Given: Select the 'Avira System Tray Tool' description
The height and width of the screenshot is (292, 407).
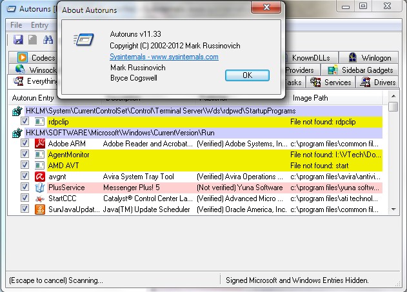Looking at the screenshot, I should [x=138, y=177].
